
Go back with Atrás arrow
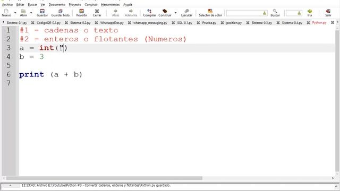[x=116, y=13]
